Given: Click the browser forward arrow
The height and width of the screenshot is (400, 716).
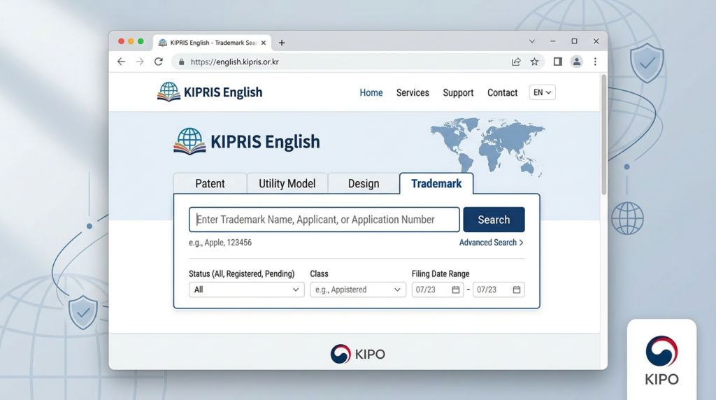Looking at the screenshot, I should 140,62.
